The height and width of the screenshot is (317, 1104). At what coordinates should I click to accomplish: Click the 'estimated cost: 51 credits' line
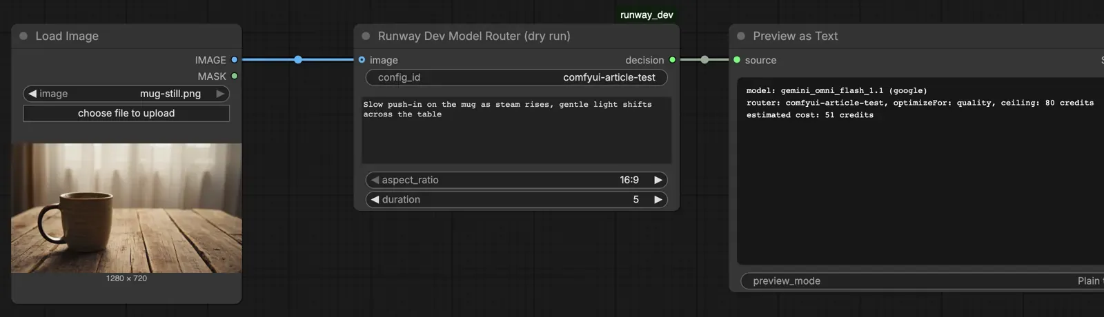pos(810,115)
